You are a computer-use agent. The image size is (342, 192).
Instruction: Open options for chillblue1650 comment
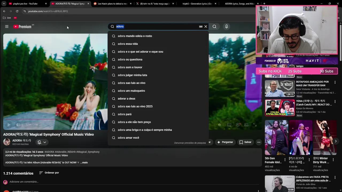tap(258, 191)
